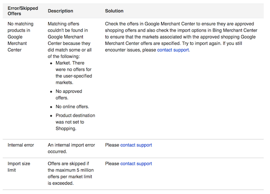Click the Internal error row label
Viewport: 270px width, 194px height.
click(21, 145)
